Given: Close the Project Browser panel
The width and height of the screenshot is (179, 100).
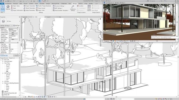Looking at the screenshot, I should [x=19, y=58].
